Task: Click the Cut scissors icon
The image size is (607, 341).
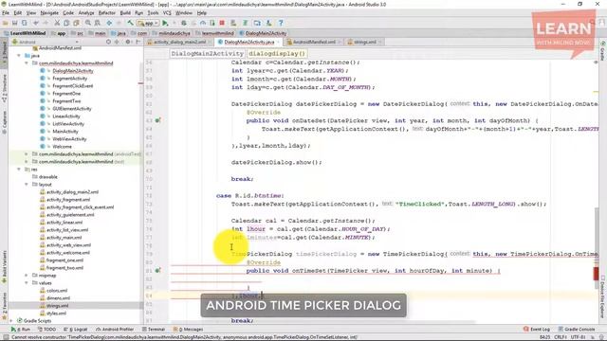Action: (x=57, y=23)
